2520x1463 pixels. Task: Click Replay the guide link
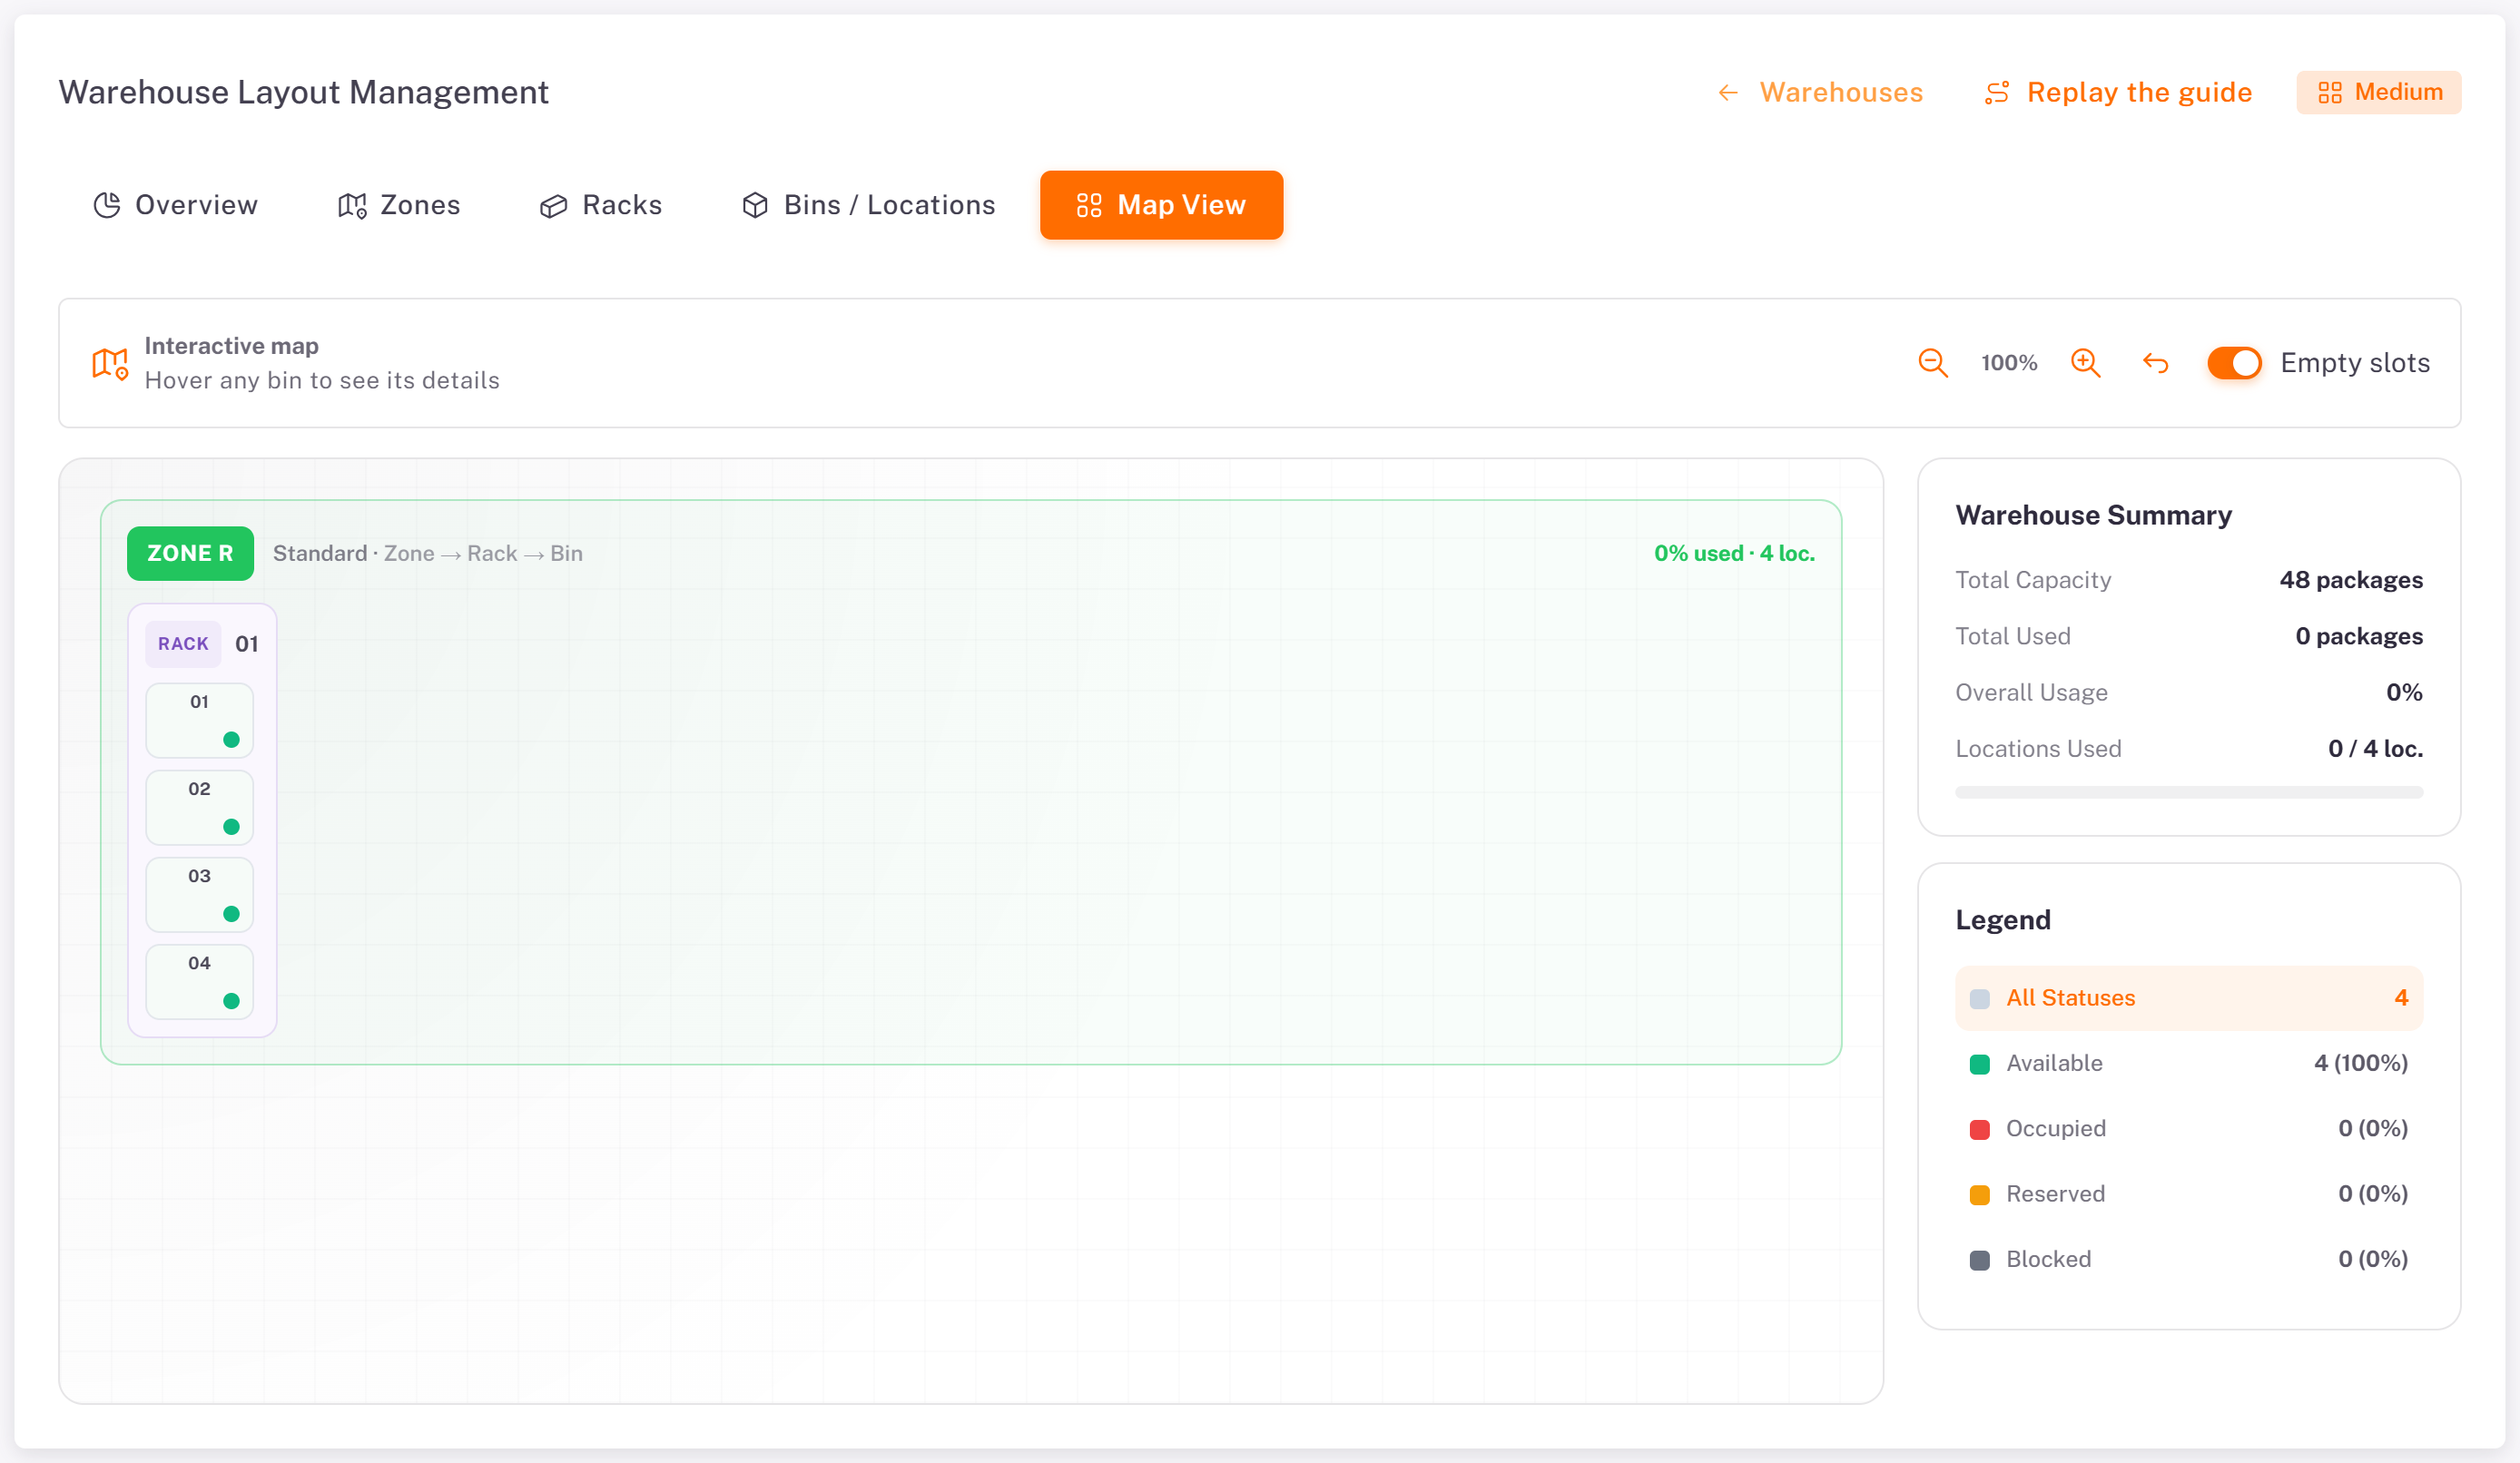coord(2118,92)
